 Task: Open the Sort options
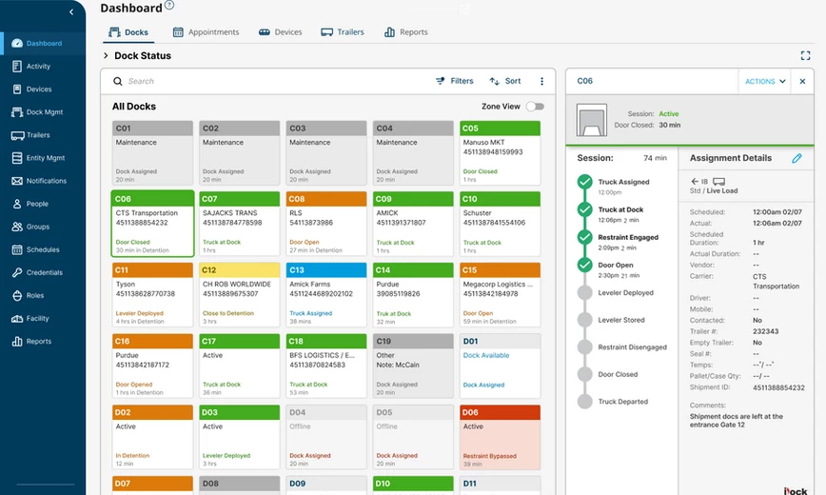point(504,81)
